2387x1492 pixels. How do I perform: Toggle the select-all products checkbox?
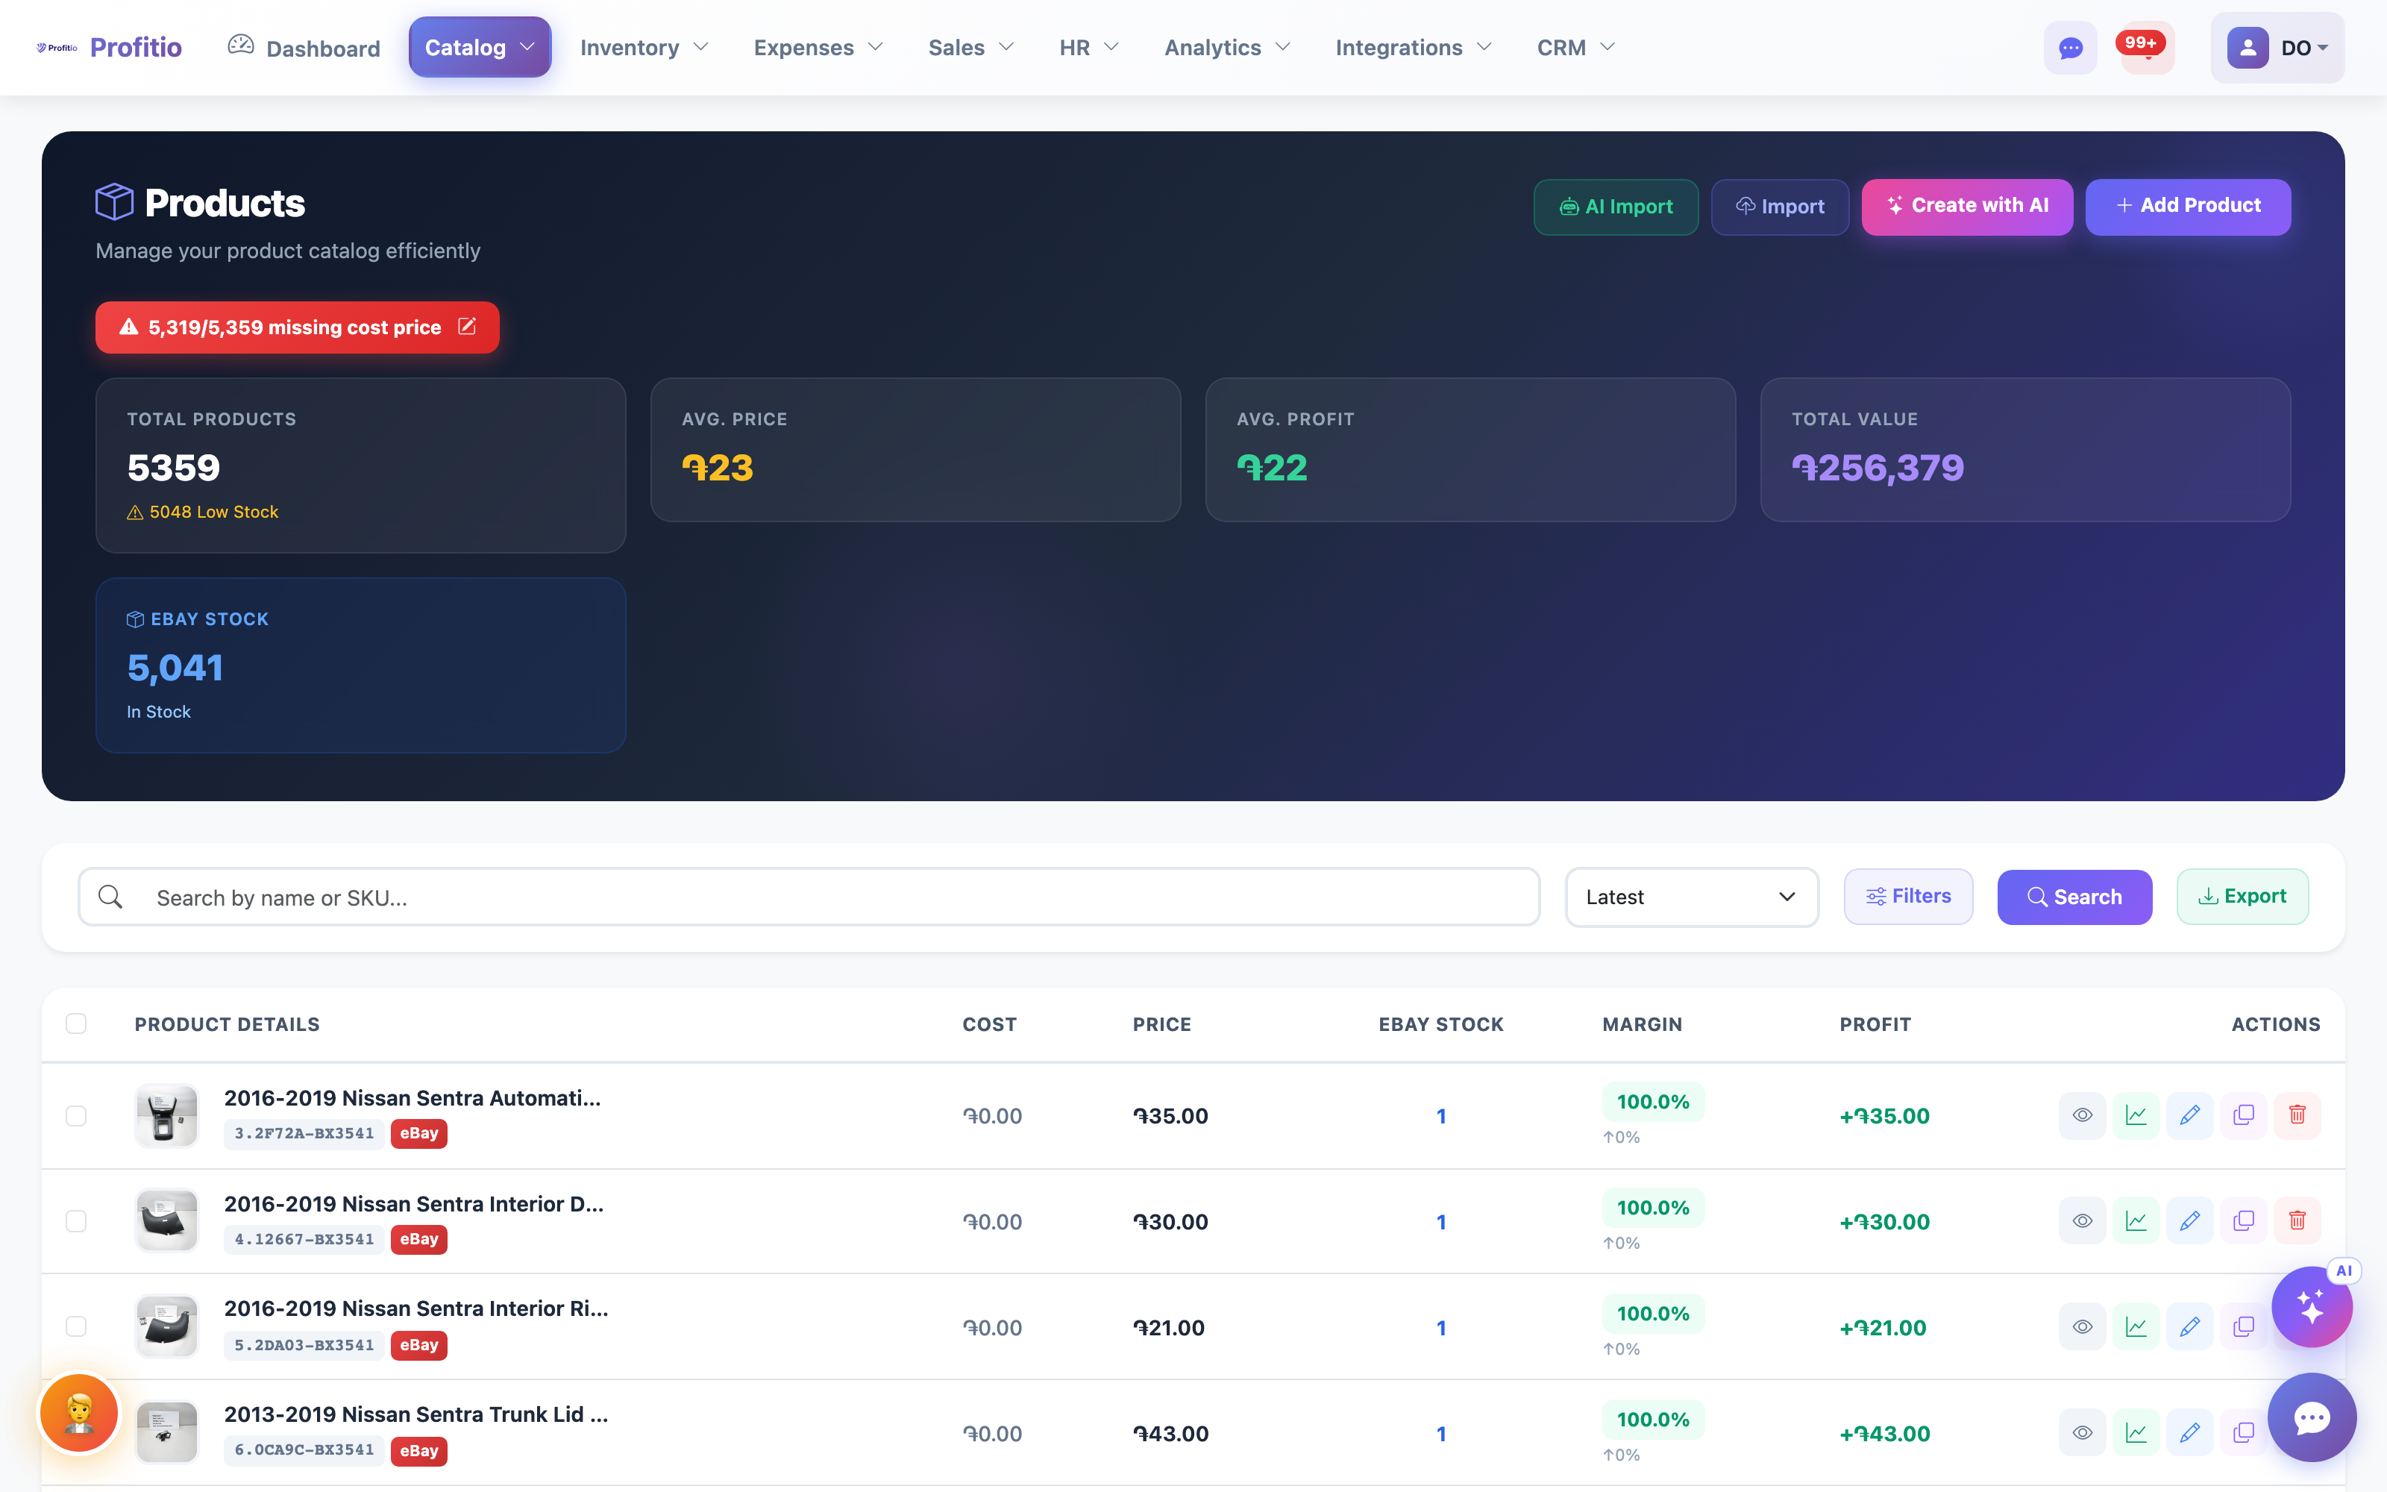point(76,1024)
